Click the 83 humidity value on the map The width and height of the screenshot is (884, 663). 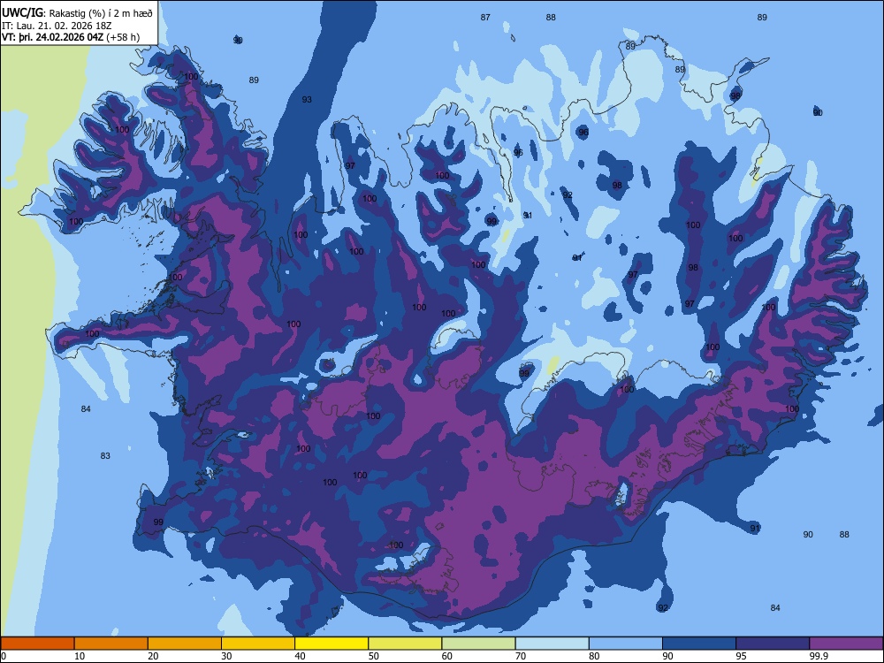point(105,455)
